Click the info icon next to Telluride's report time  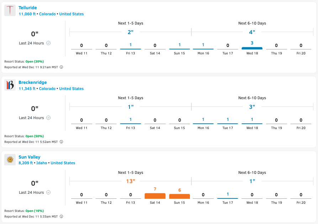(x=61, y=67)
